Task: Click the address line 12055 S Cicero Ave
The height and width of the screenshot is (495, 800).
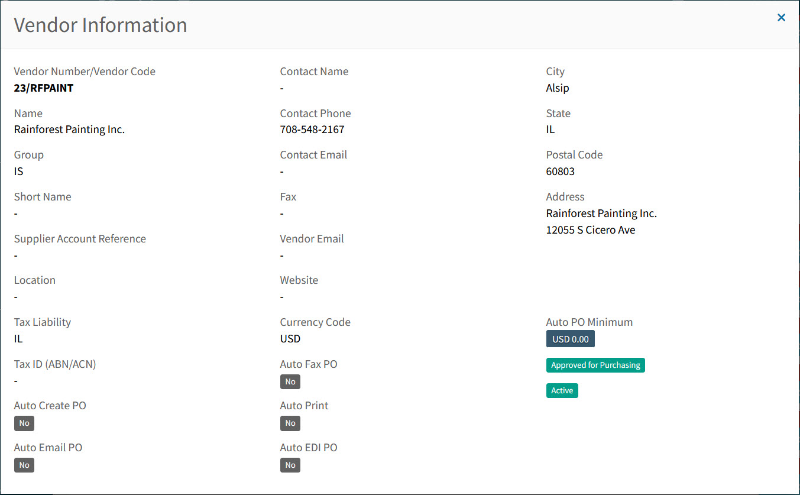Action: pos(591,230)
